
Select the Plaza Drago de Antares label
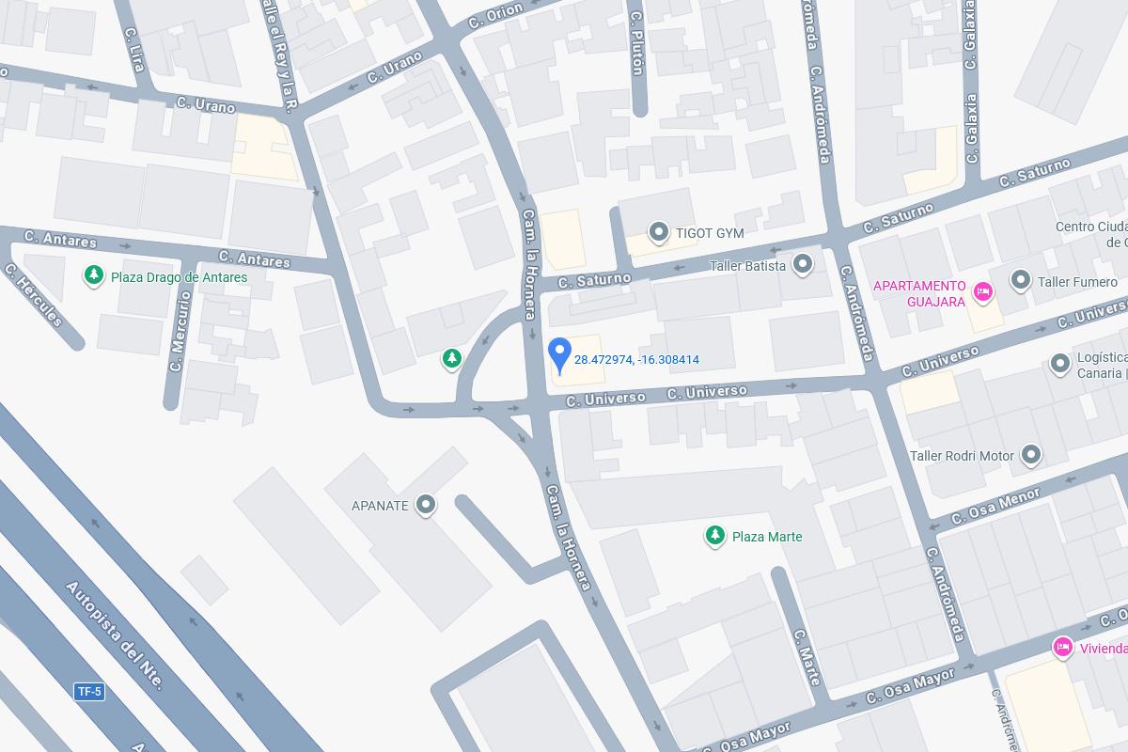180,277
